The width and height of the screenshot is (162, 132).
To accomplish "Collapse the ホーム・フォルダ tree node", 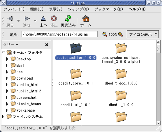I will pyautogui.click(x=3, y=52).
